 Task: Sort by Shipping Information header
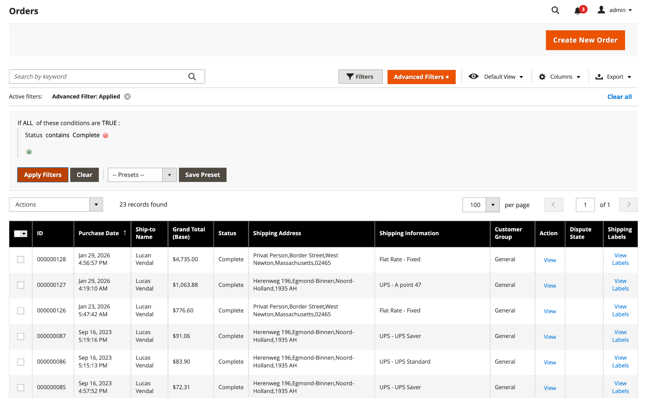[x=432, y=233]
